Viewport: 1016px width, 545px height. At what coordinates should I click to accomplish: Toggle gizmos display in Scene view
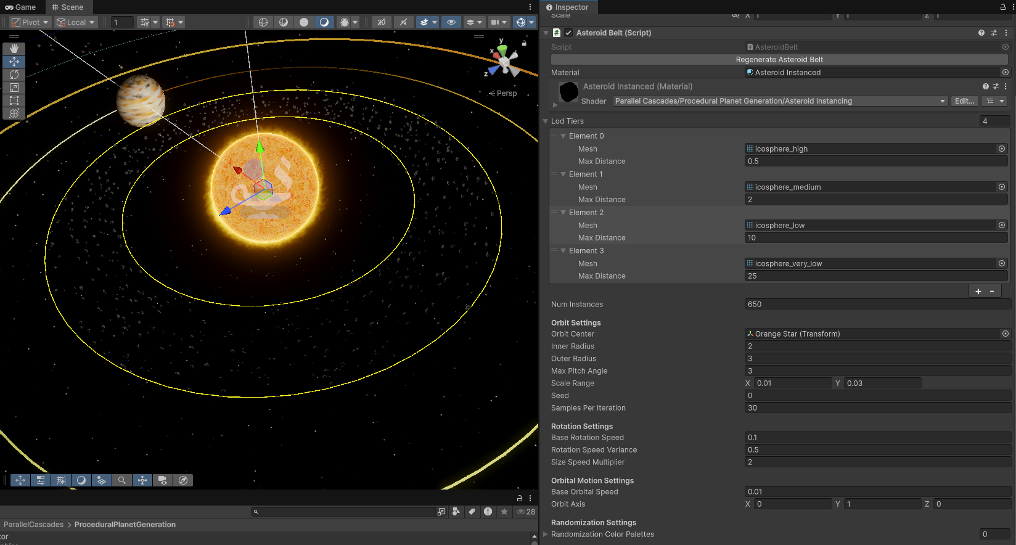521,22
